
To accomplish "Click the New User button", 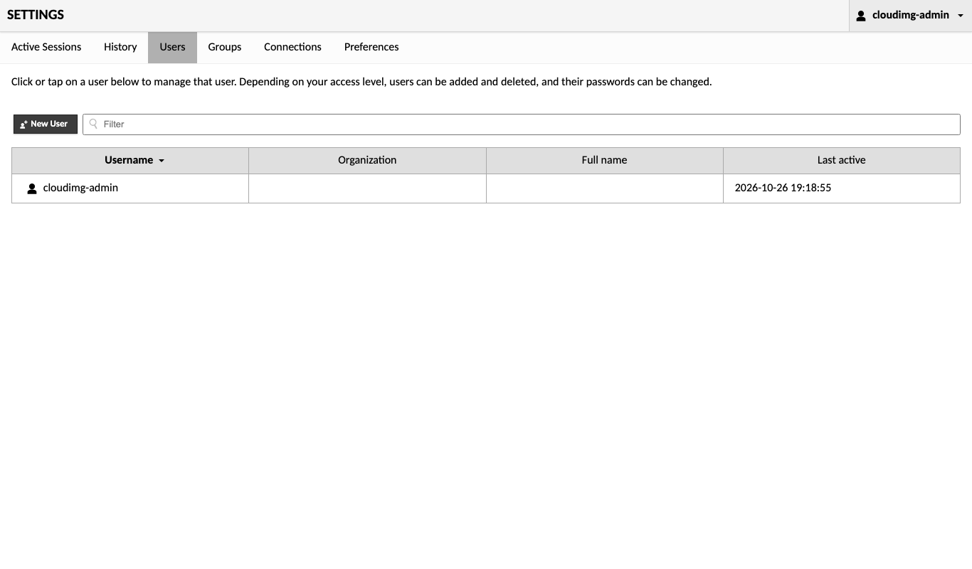I will pos(46,124).
